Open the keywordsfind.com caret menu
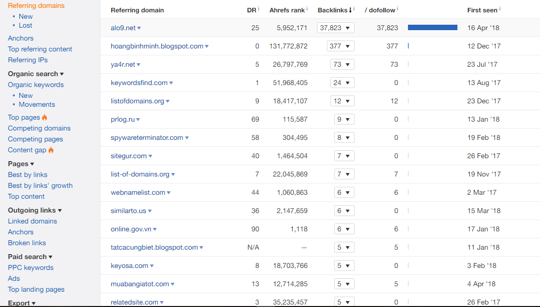 click(x=171, y=83)
